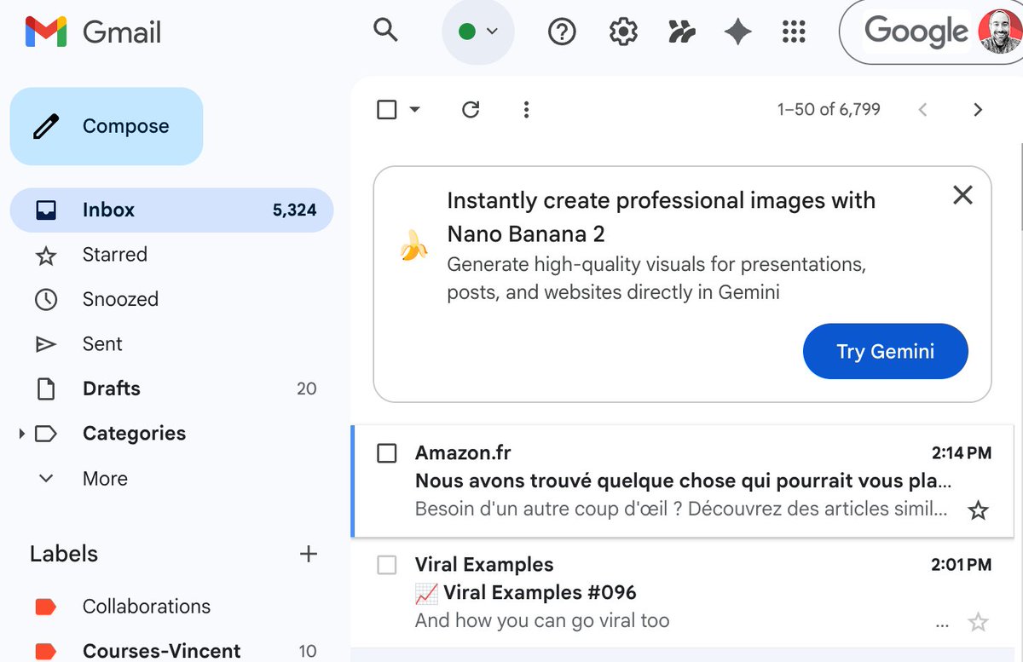Go to the next (newer) page arrow
Viewport: 1023px width, 662px height.
coord(922,109)
